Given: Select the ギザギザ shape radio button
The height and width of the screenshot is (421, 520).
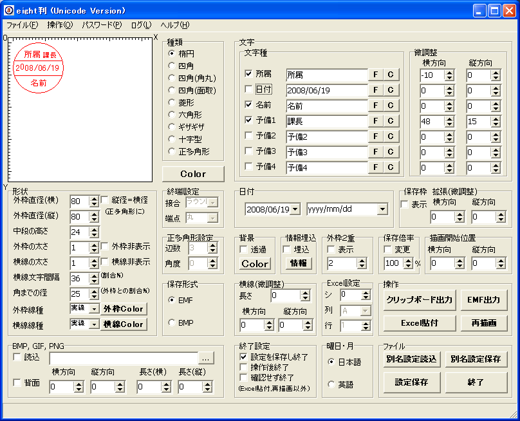Looking at the screenshot, I should [171, 127].
